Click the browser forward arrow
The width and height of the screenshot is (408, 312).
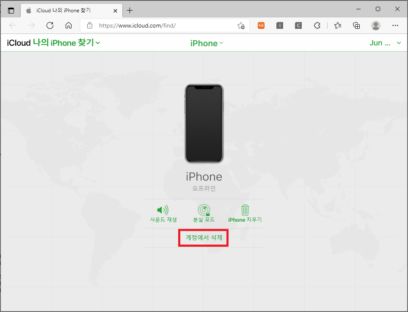tap(31, 25)
